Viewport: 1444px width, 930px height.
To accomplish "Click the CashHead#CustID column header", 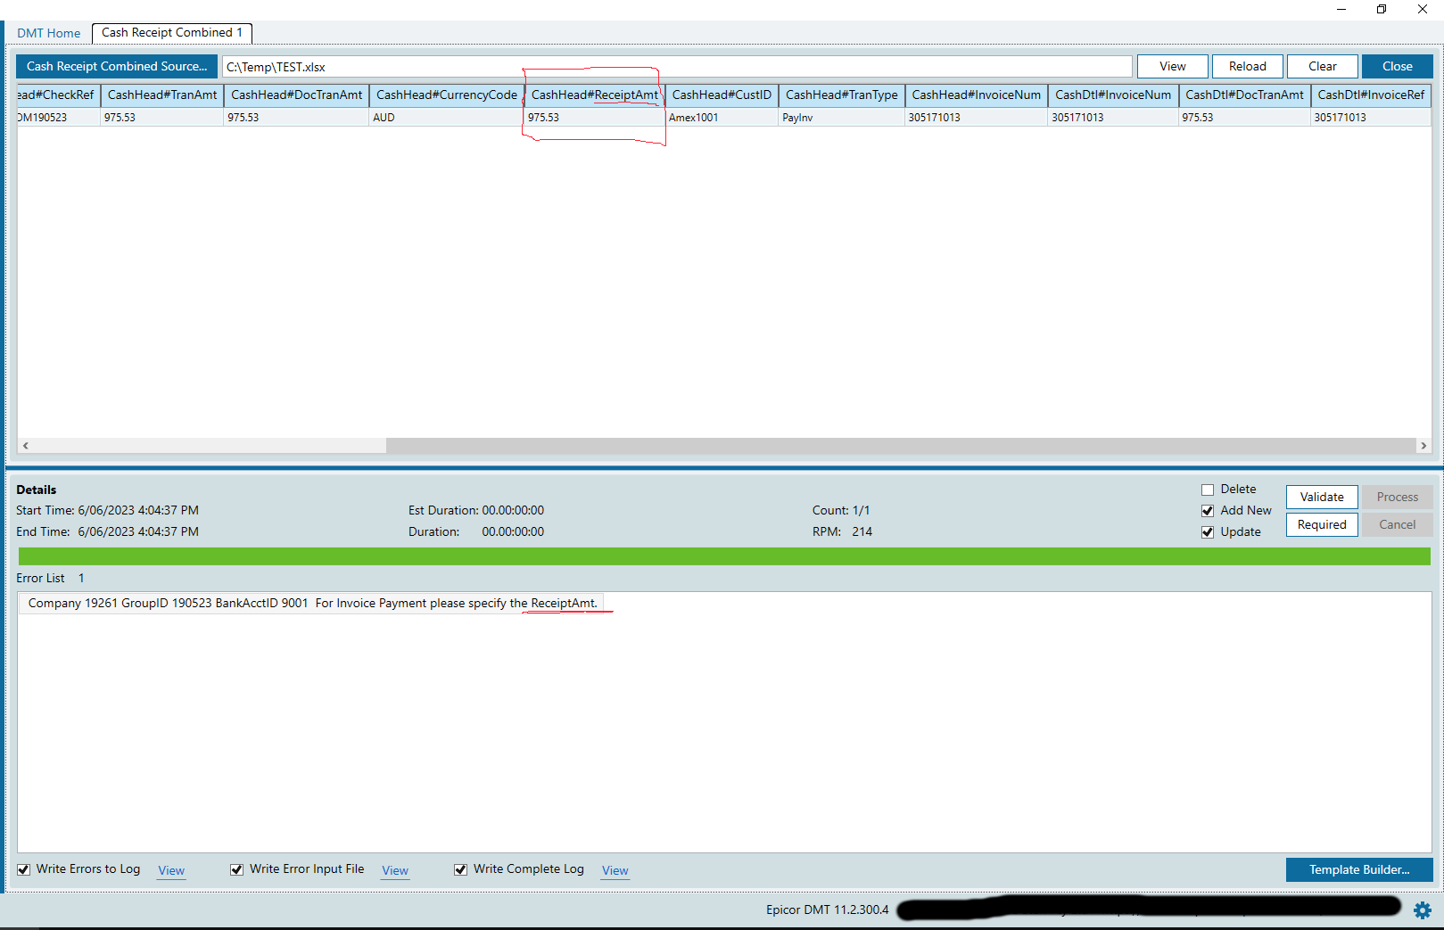I will pos(722,95).
